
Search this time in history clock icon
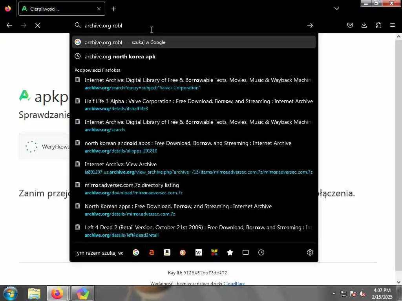click(261, 253)
